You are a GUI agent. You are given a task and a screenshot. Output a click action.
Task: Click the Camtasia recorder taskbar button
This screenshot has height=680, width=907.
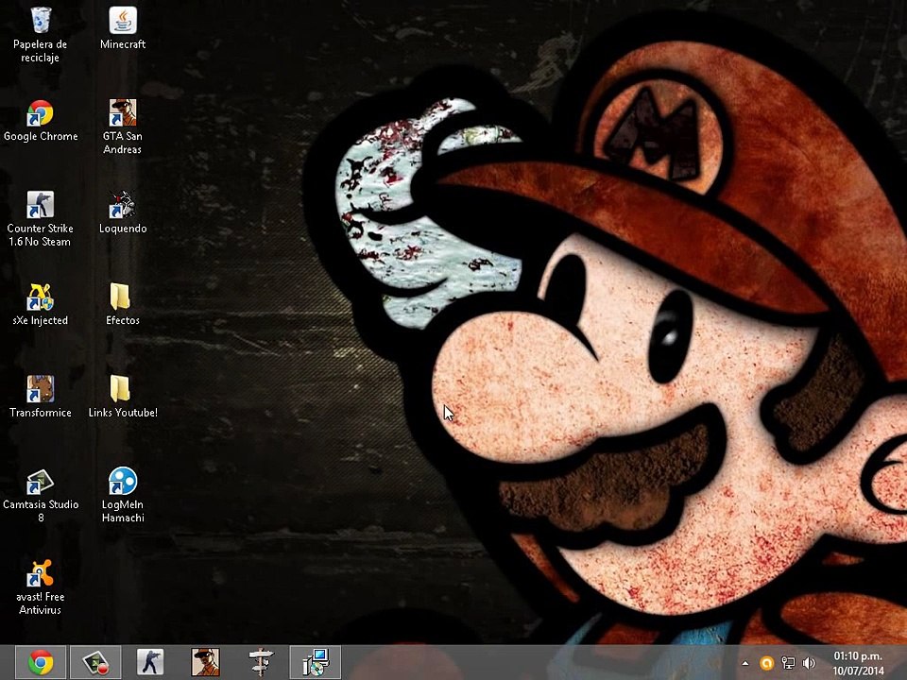(95, 663)
